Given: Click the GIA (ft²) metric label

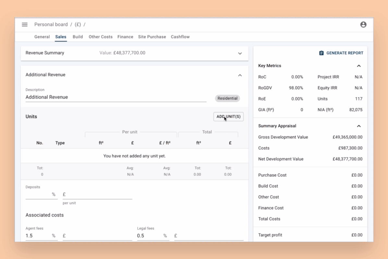Looking at the screenshot, I should (266, 110).
